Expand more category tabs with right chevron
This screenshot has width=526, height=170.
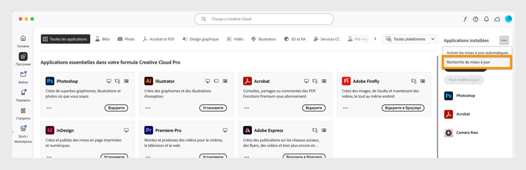375,39
